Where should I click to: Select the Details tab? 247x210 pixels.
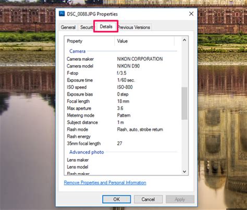tap(106, 27)
